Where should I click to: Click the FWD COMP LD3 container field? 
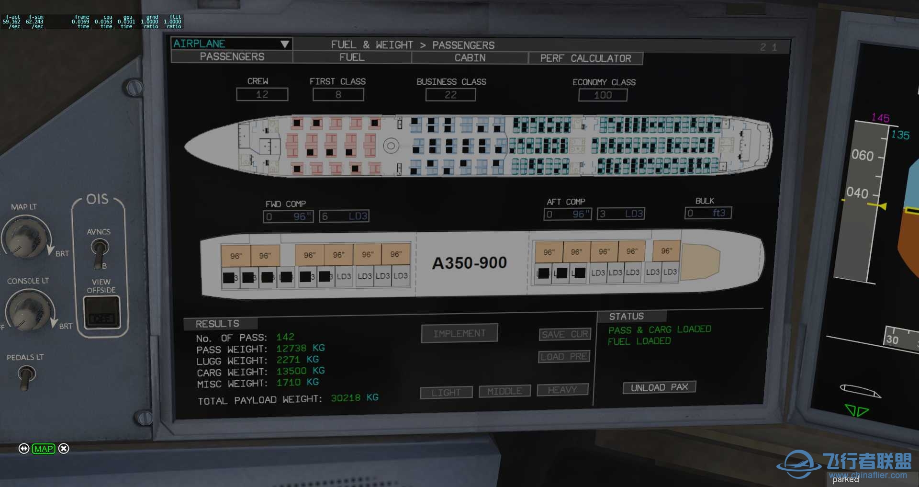coord(344,216)
